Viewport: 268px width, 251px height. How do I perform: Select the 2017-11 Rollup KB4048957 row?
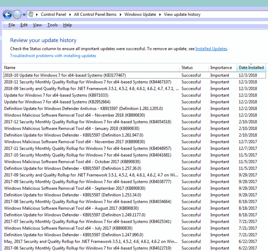pos(134,148)
